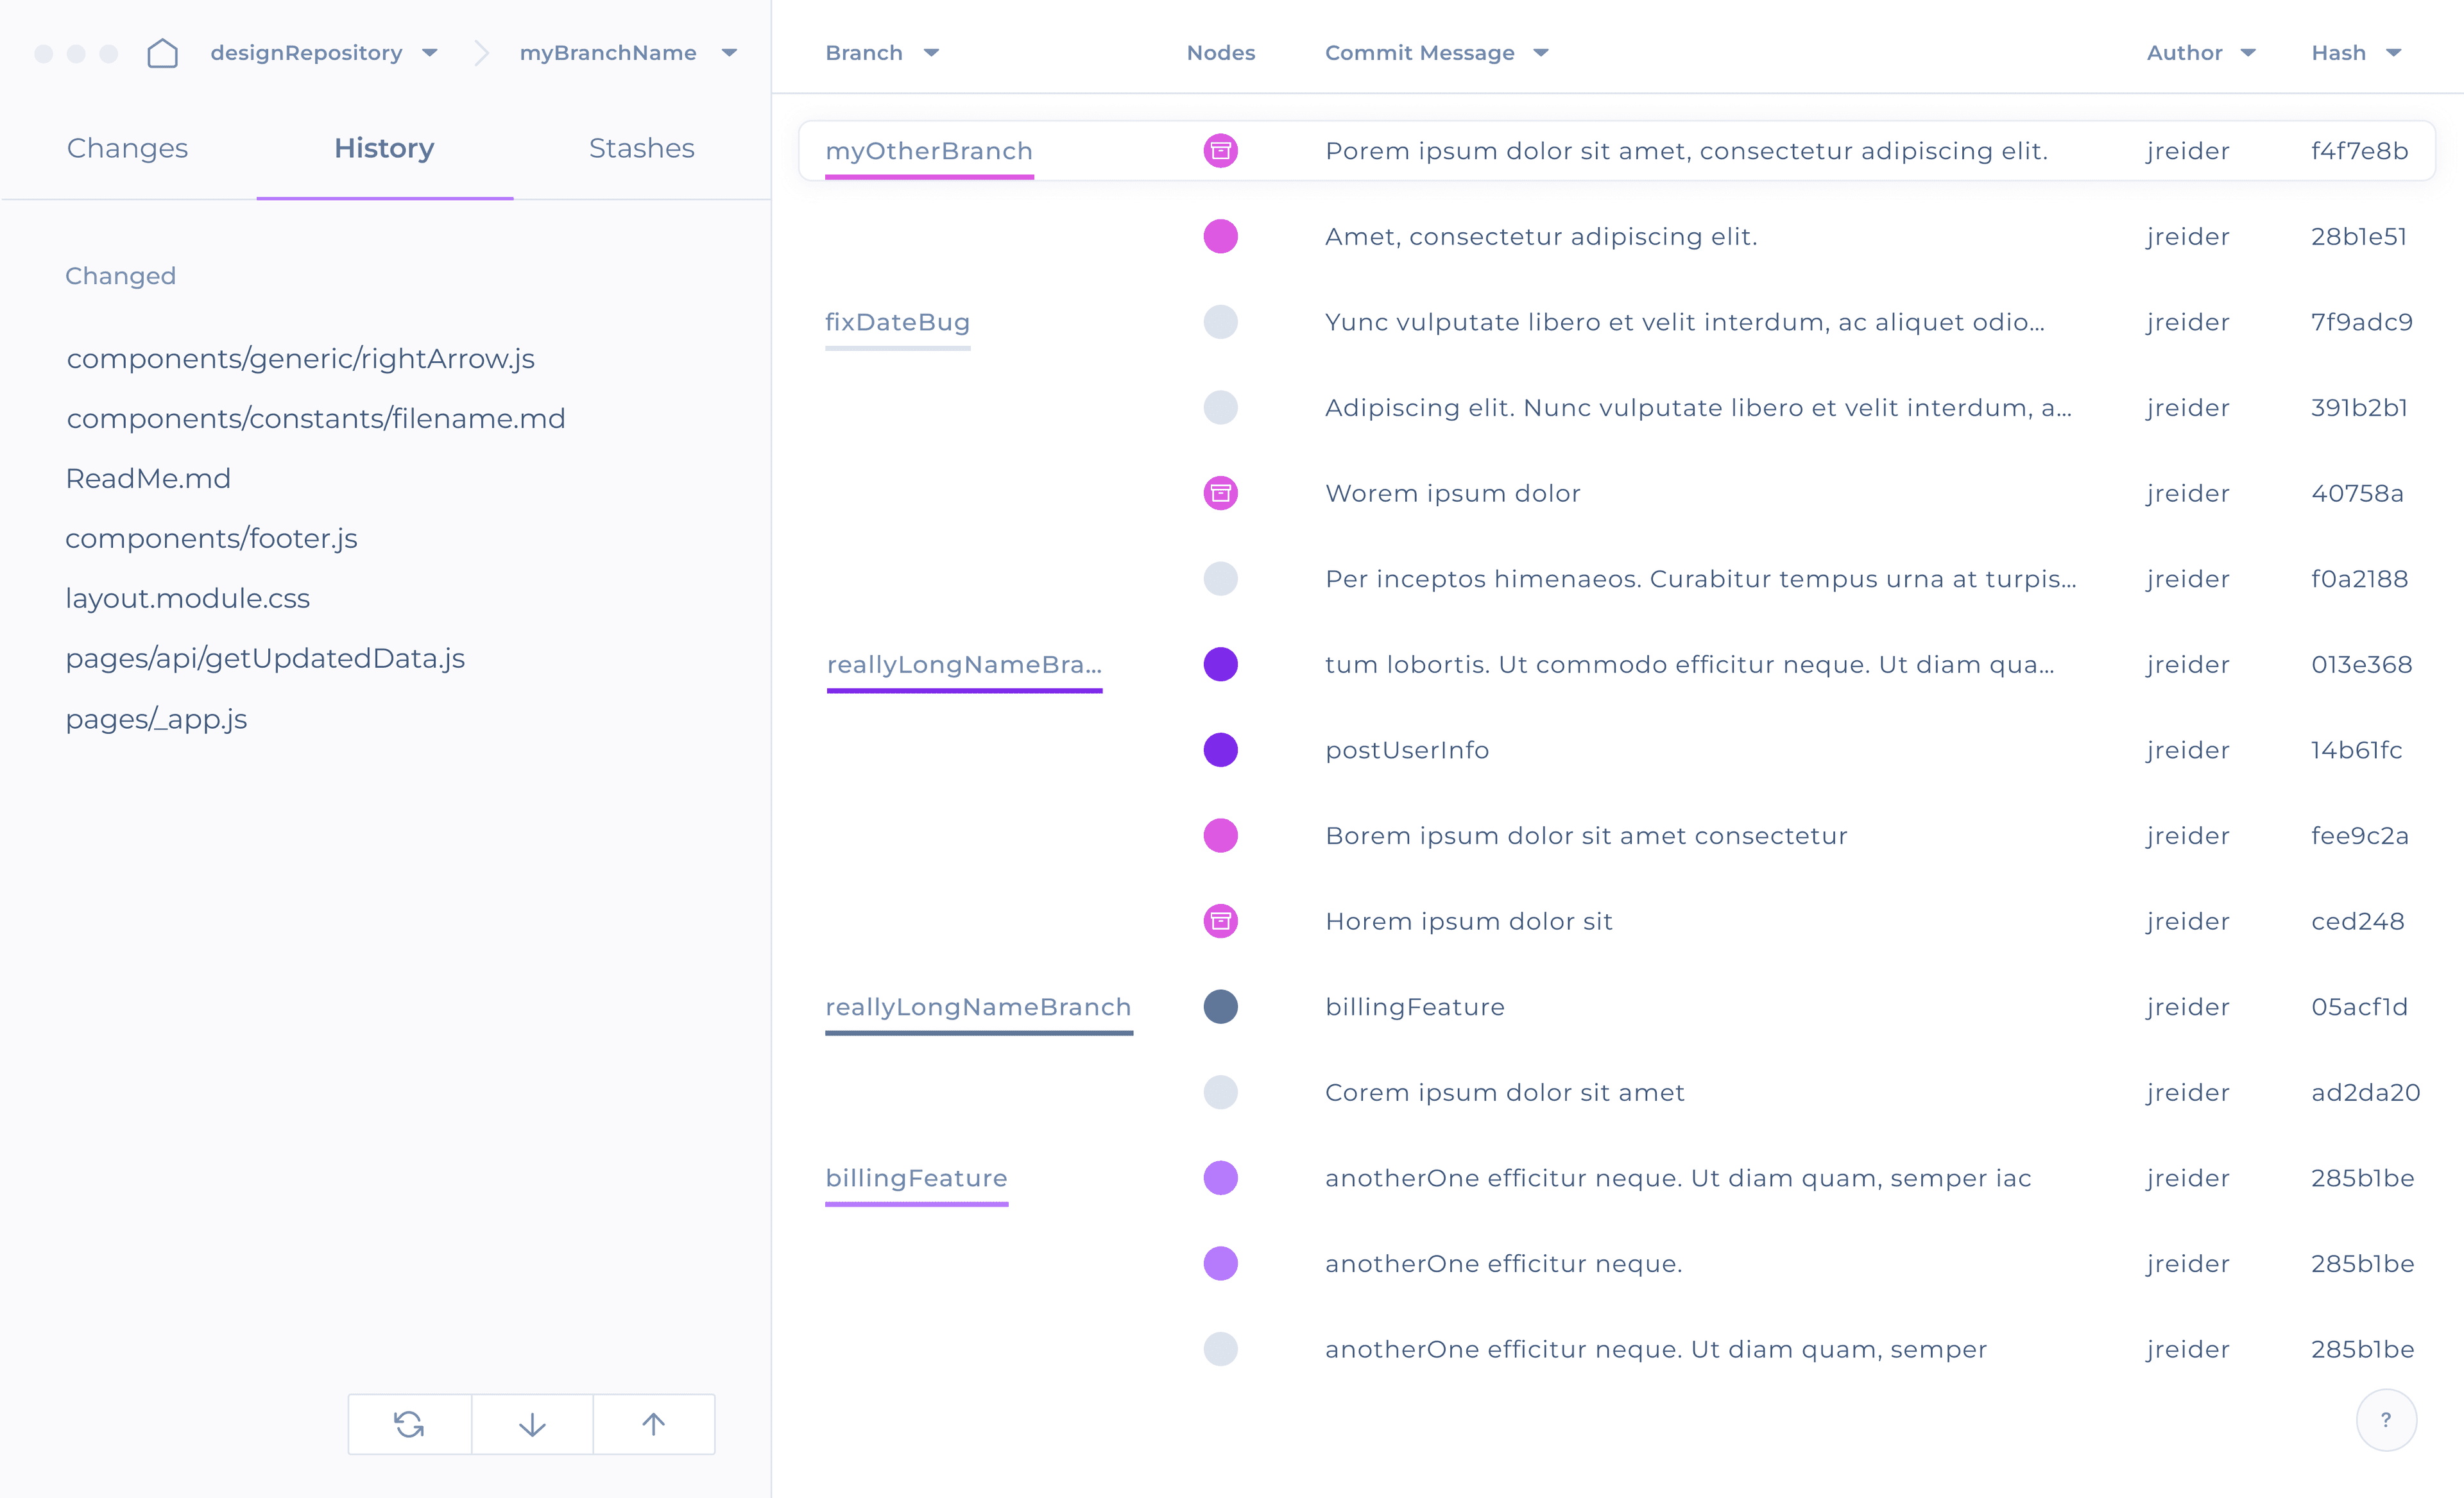Click the 'Borem ipsum dolor sit amet consectetur' message
Screen dimensions: 2464x1498
1586,835
